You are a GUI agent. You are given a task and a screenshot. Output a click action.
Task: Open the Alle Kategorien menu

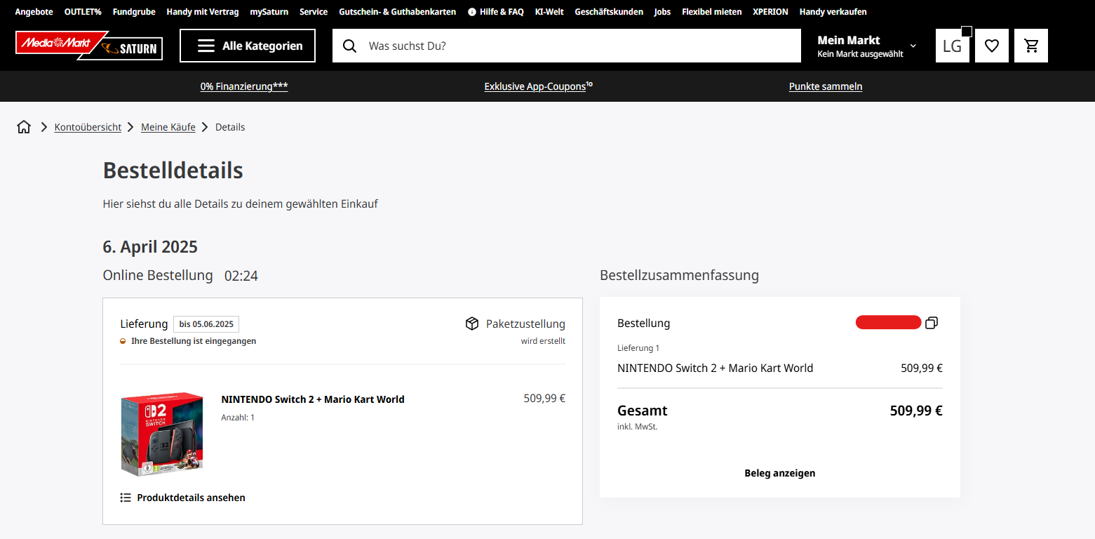coord(248,46)
